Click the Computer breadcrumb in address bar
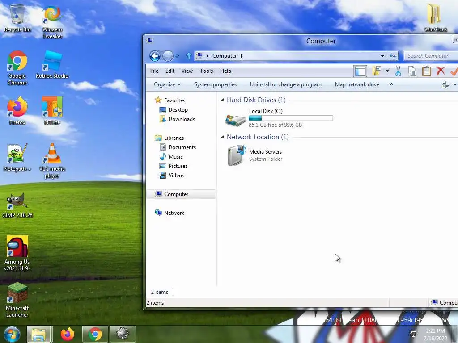The image size is (458, 343). [225, 56]
